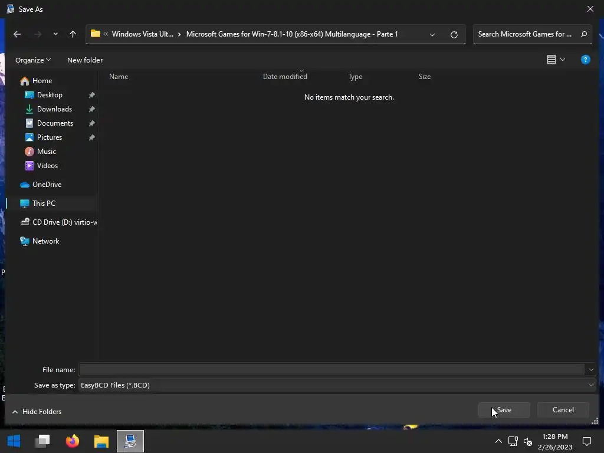
Task: Expand address bar previous locations dropdown
Action: point(432,35)
